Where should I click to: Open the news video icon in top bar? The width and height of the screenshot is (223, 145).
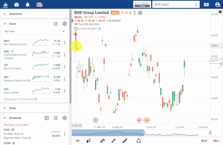coord(39,5)
